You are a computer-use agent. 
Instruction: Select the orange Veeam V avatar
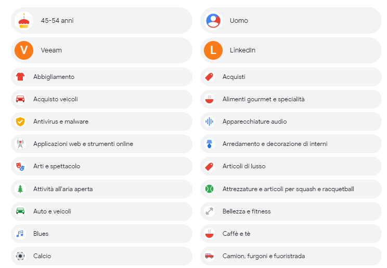24,50
